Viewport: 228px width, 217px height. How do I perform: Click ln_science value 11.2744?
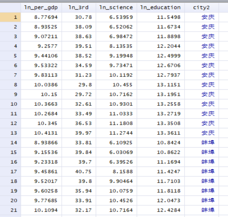(x=121, y=133)
